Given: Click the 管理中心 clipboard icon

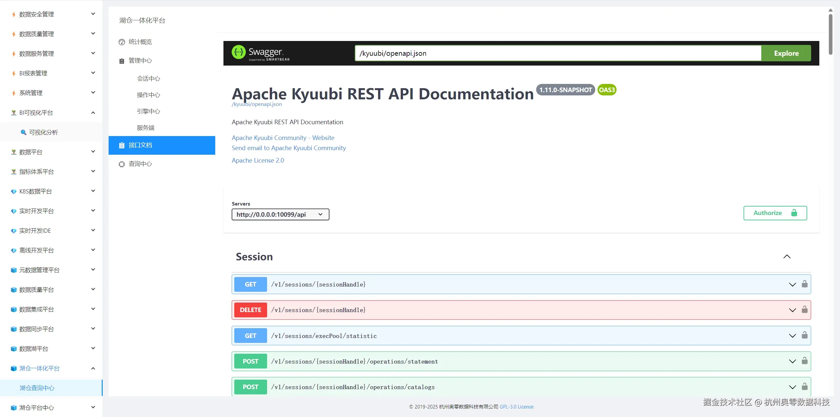Looking at the screenshot, I should [122, 61].
